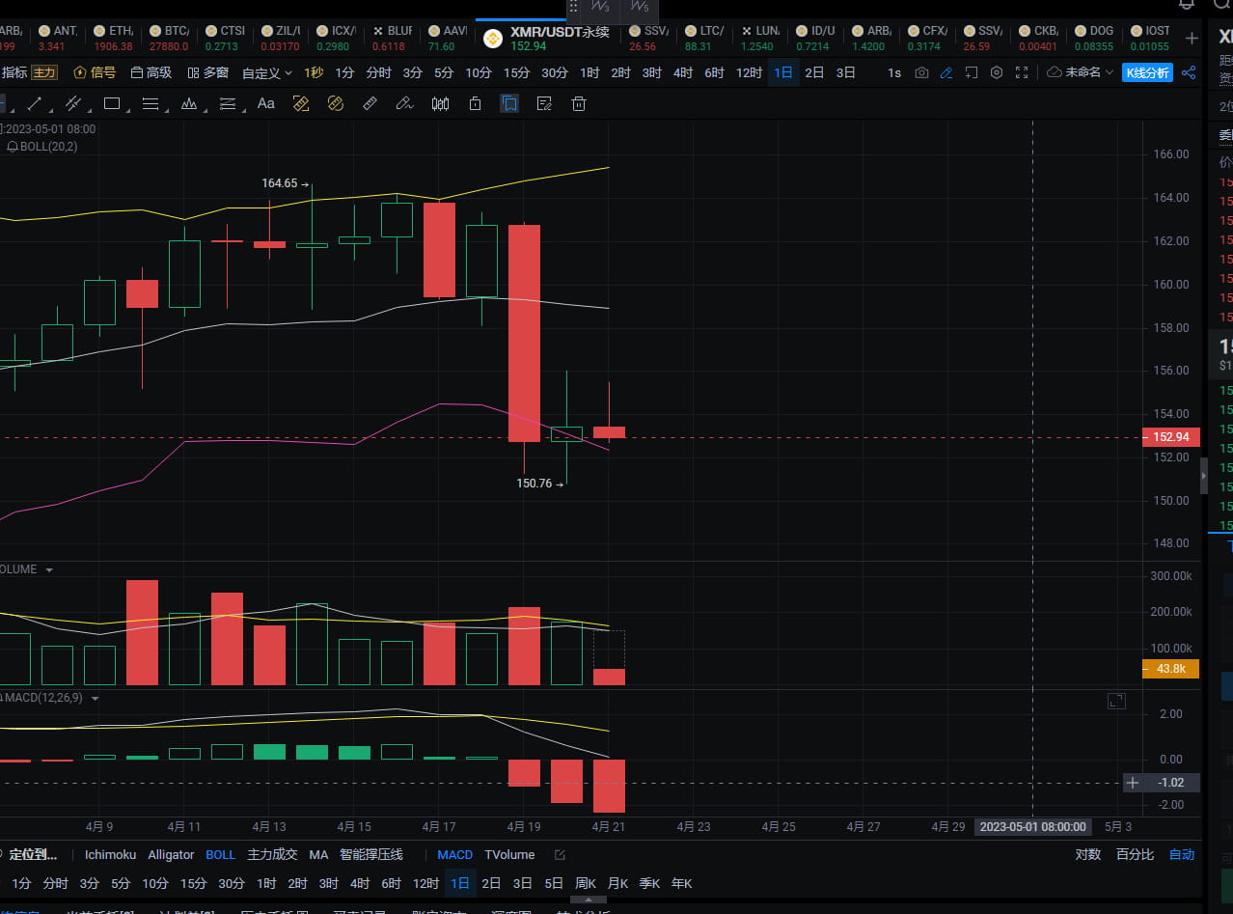
Task: Open the K线分析 button
Action: pyautogui.click(x=1147, y=72)
